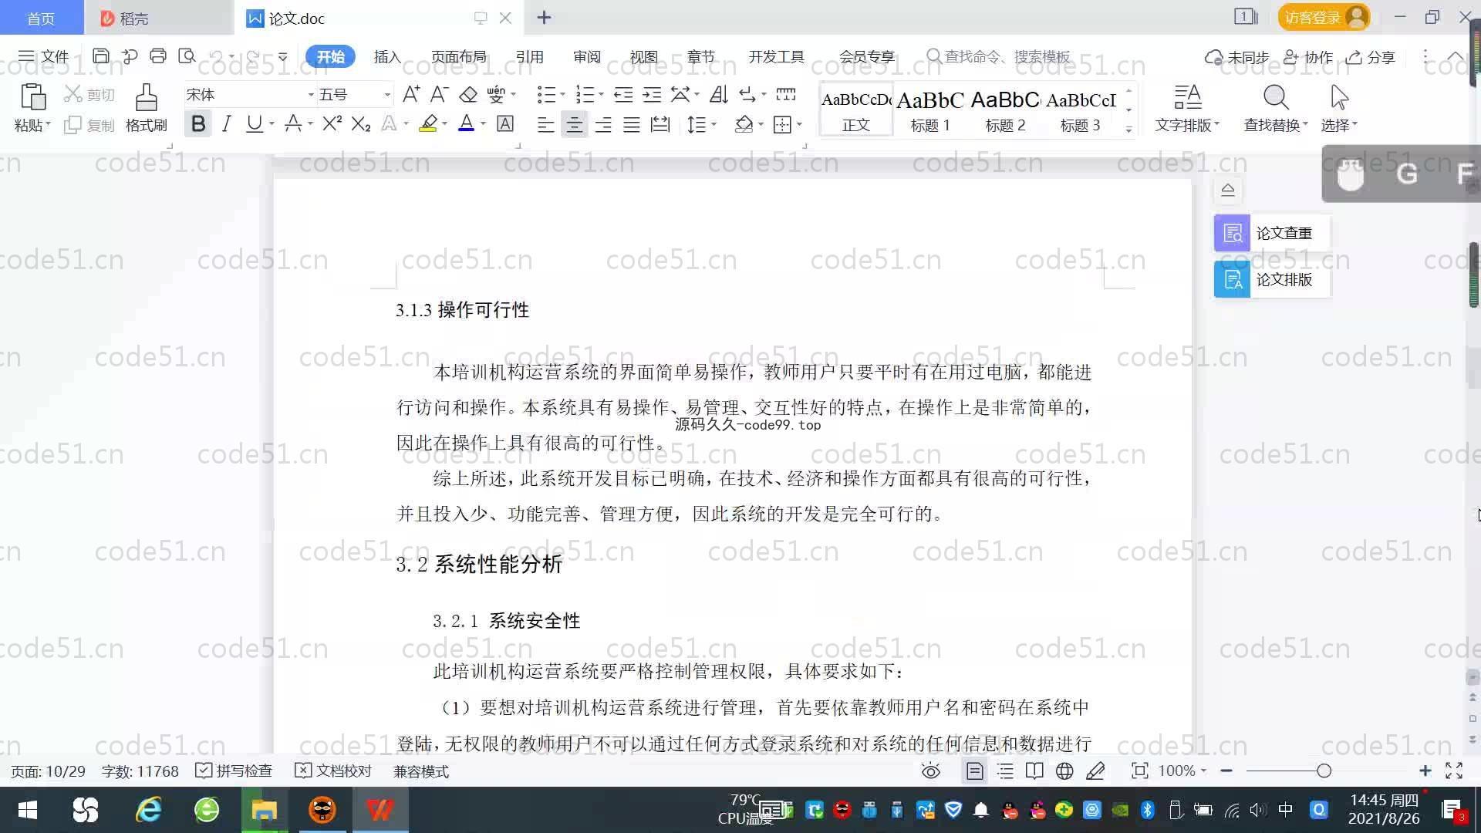Toggle strikethrough text button
The width and height of the screenshot is (1481, 833).
click(293, 124)
